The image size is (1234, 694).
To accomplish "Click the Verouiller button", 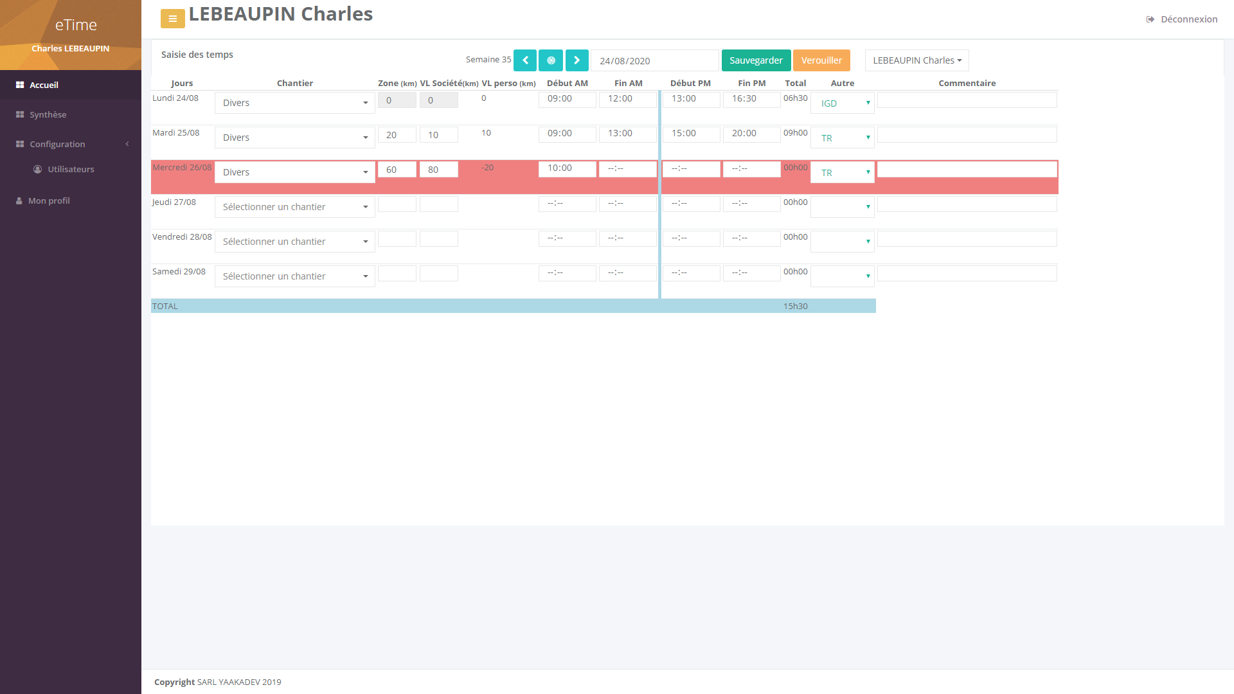I will click(821, 60).
